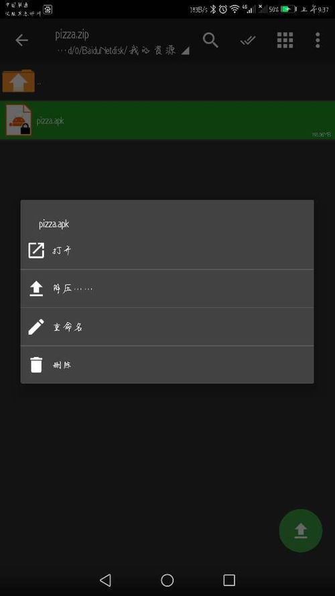Tap the pencil rename icon
This screenshot has width=335, height=596.
coord(36,326)
